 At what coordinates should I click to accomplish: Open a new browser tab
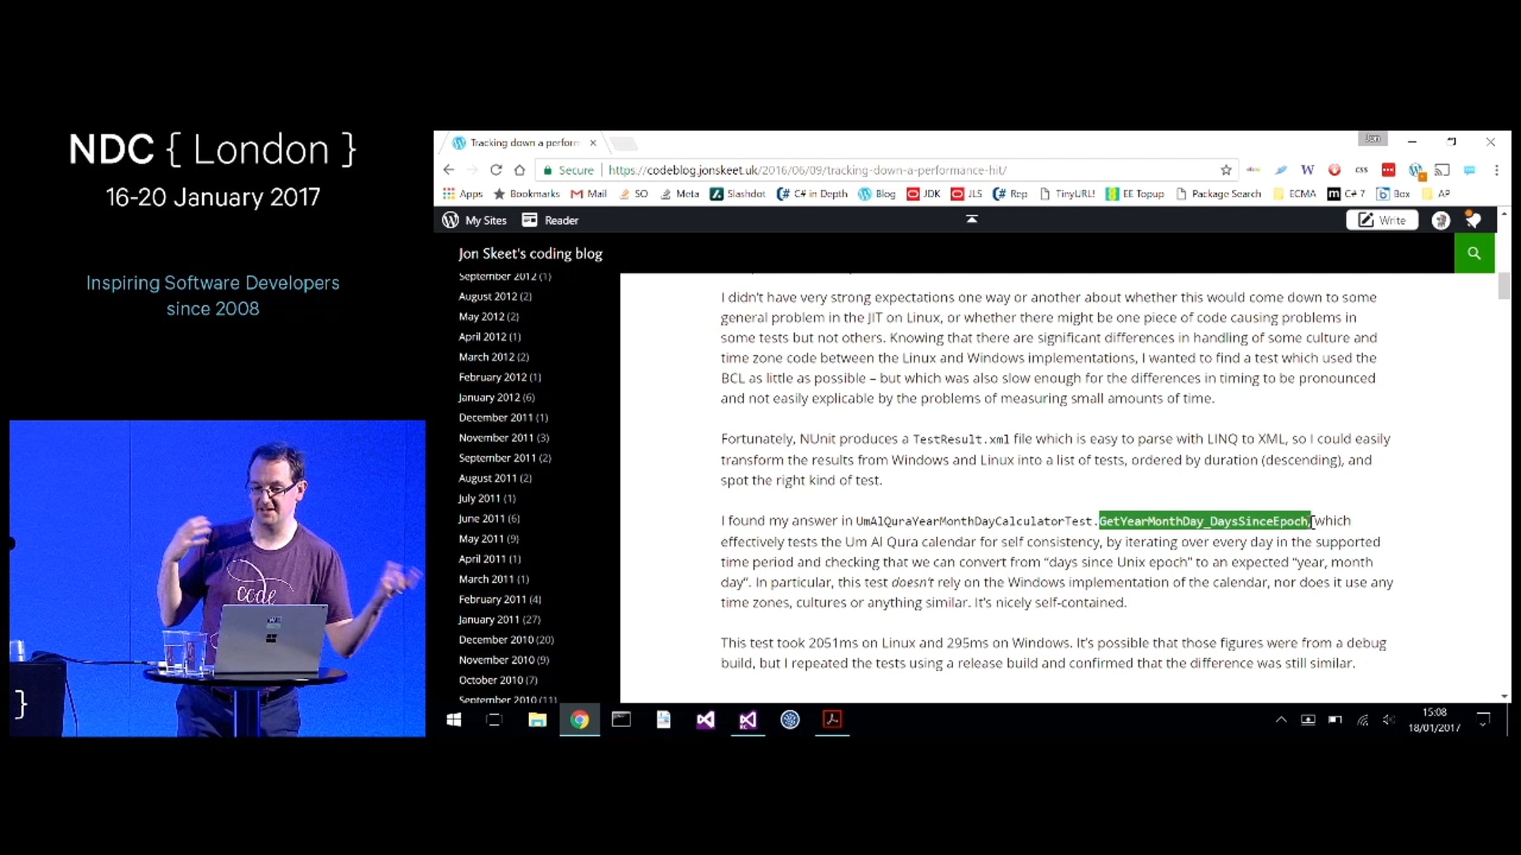[x=624, y=144]
